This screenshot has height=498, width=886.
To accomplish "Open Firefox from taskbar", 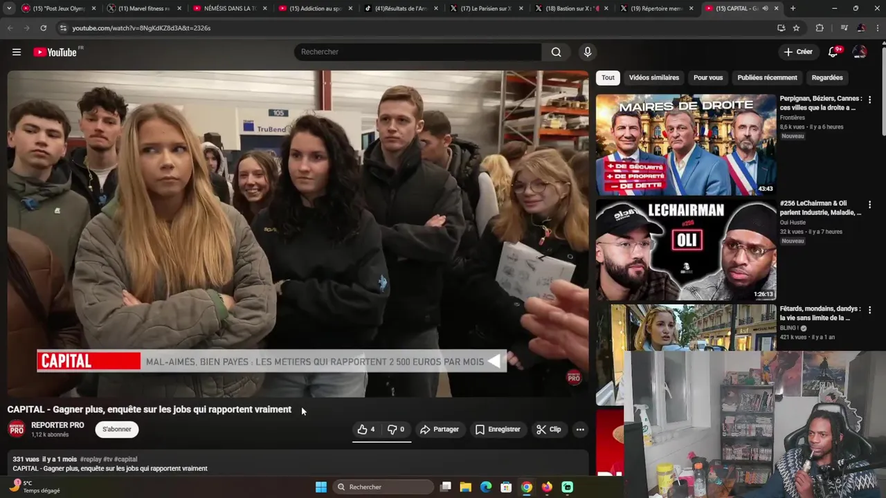I will point(547,487).
